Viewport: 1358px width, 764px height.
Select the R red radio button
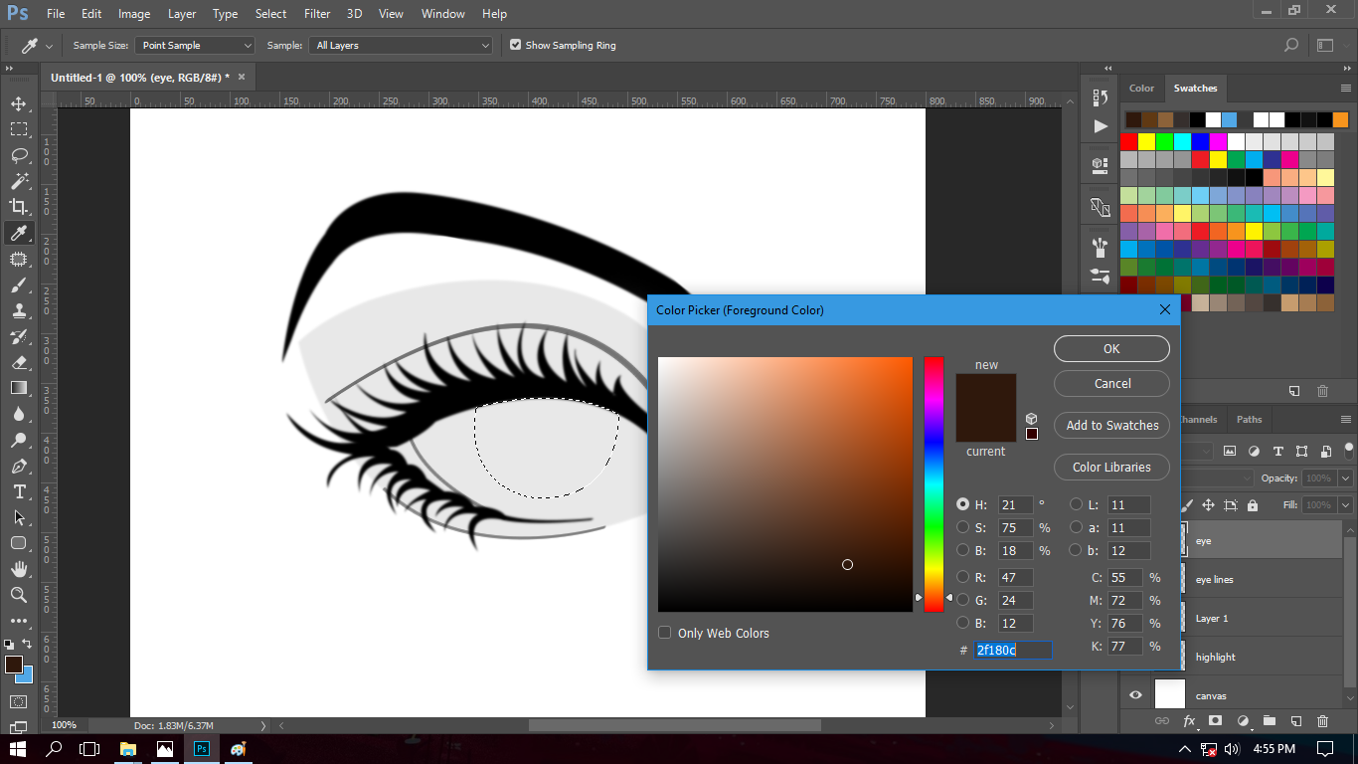click(x=962, y=577)
